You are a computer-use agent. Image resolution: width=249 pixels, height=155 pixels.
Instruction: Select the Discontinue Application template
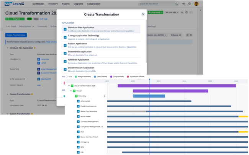point(80,52)
